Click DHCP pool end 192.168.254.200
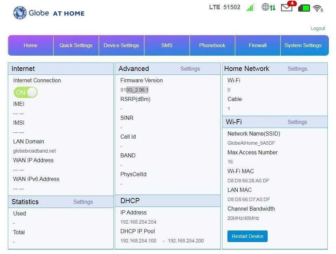Screen dimensions: 336x254 pyautogui.click(x=186, y=241)
